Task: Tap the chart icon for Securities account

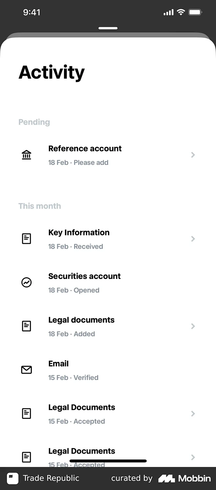Action: coord(26,282)
